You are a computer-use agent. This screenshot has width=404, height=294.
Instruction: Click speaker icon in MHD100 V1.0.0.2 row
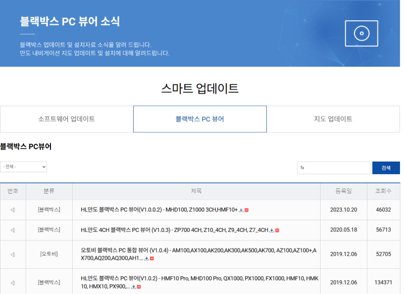(13, 210)
